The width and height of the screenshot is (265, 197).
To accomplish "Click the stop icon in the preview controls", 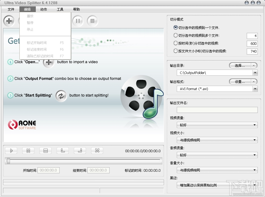I will coord(46,150).
